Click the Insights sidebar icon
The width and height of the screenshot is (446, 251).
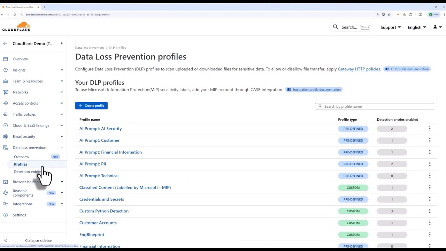click(6, 70)
